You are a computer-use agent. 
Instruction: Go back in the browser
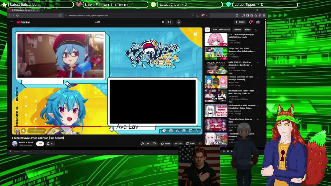click(x=10, y=16)
